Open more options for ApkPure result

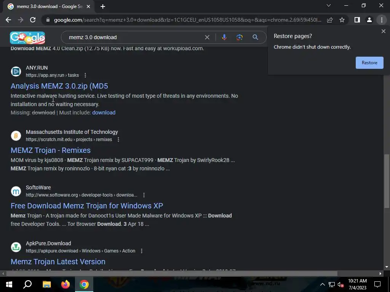click(142, 251)
